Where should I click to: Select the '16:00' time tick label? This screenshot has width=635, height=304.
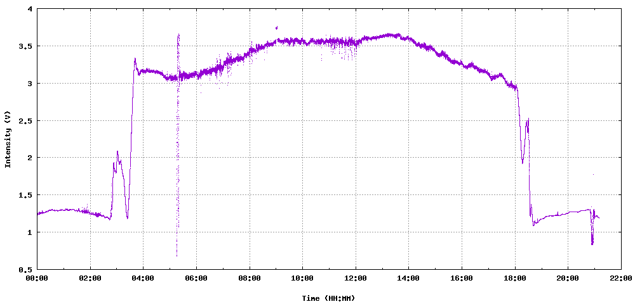click(462, 278)
